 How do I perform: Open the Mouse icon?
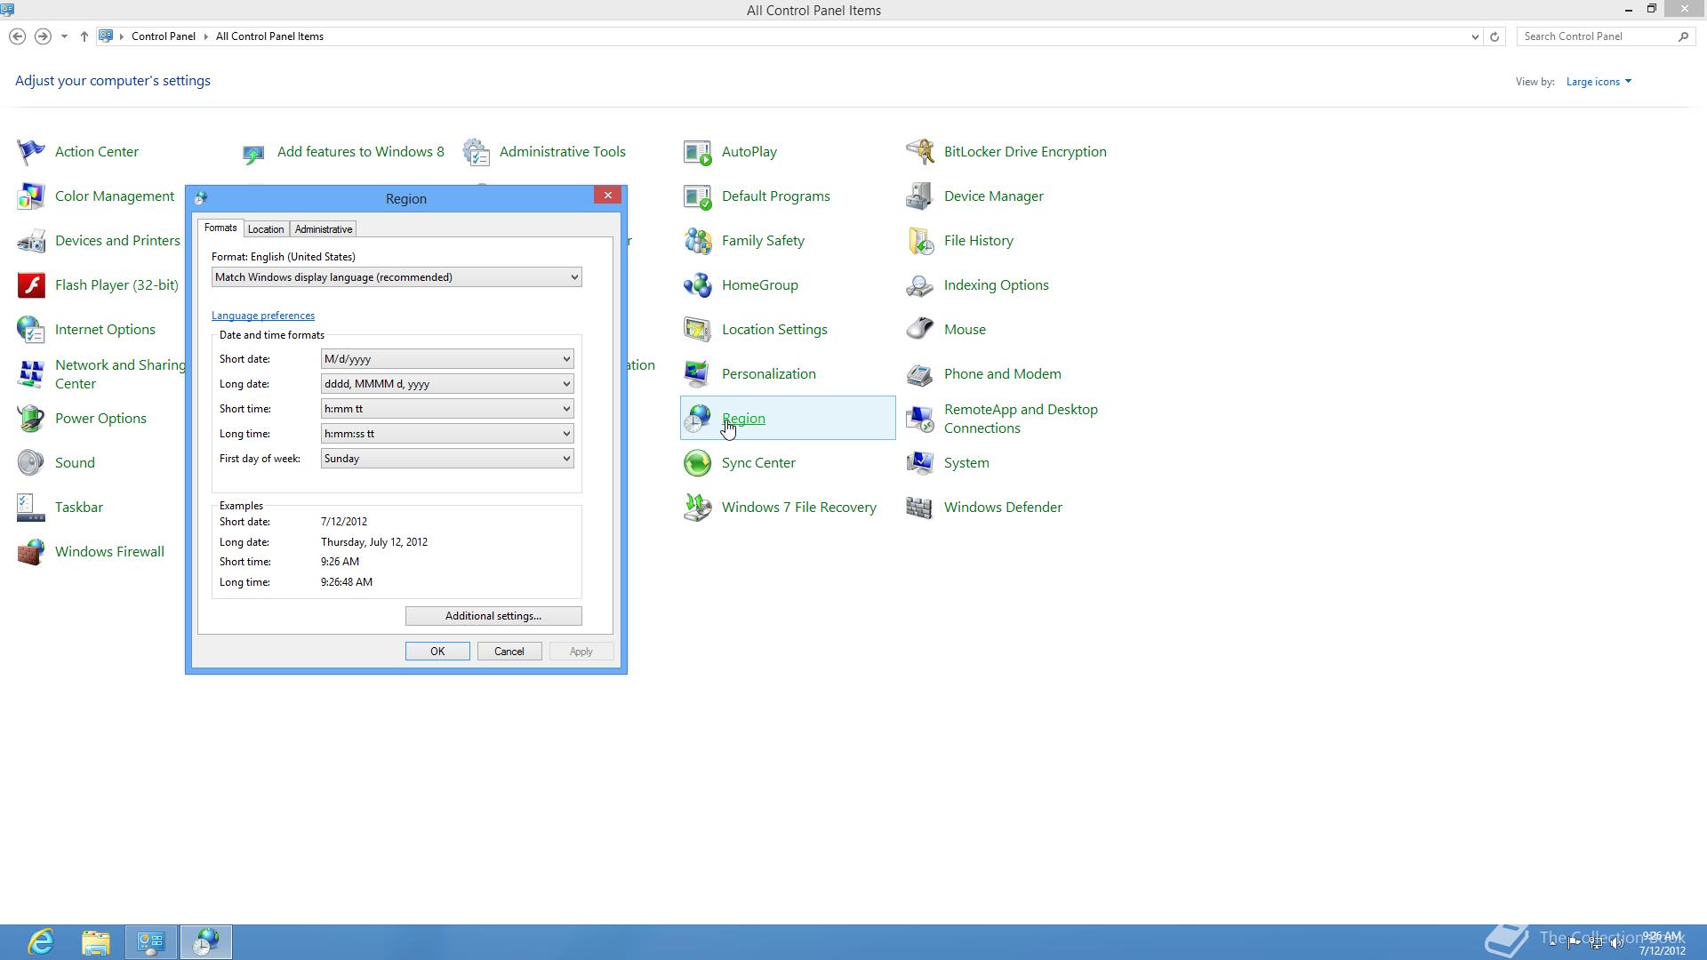920,330
